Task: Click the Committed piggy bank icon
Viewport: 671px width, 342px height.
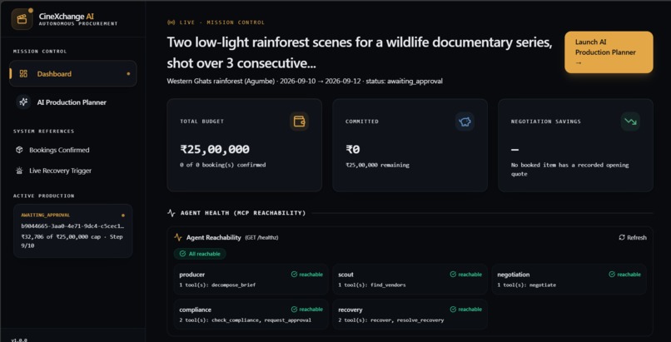Action: (x=465, y=121)
